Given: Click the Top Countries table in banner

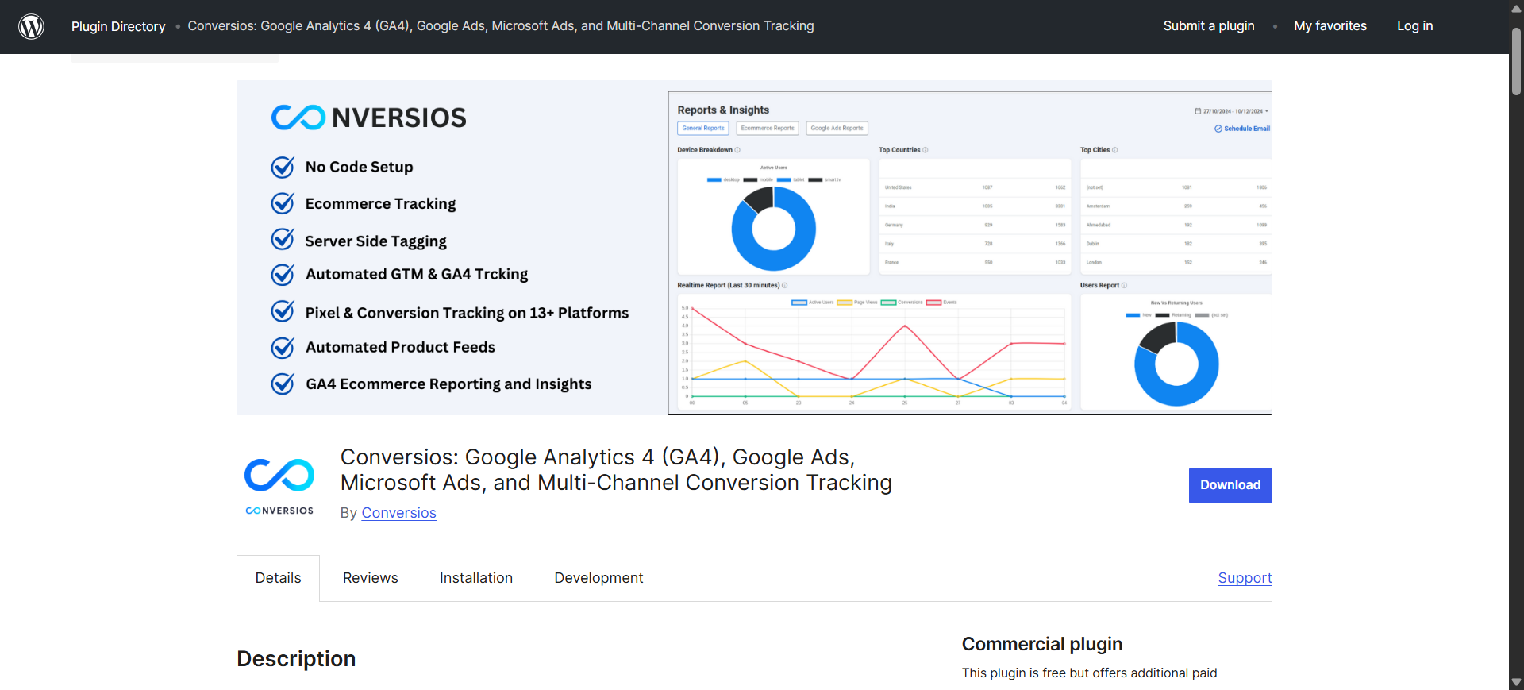Looking at the screenshot, I should (x=975, y=216).
